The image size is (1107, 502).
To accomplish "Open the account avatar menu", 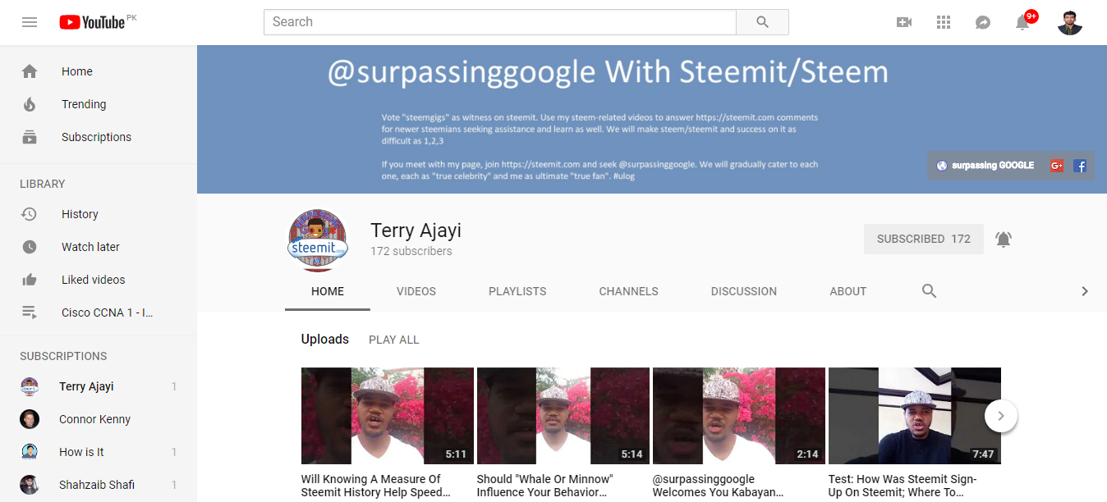I will coord(1070,22).
